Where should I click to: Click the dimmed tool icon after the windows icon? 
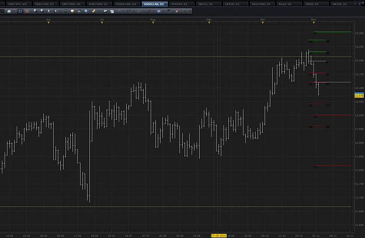pyautogui.click(x=119, y=11)
